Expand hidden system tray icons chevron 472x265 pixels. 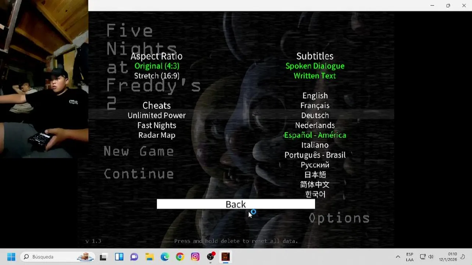(x=398, y=257)
